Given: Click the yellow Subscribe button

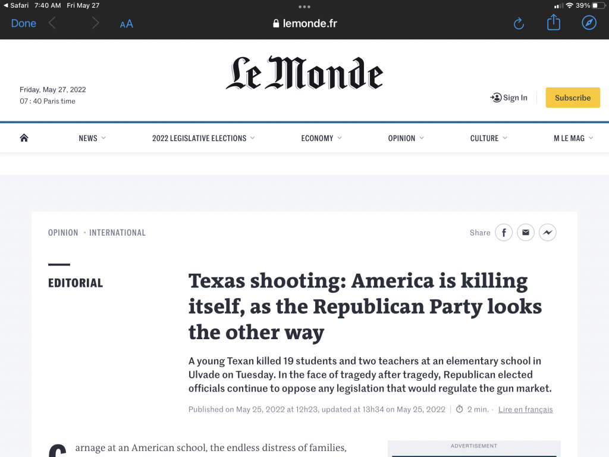Looking at the screenshot, I should pyautogui.click(x=572, y=98).
